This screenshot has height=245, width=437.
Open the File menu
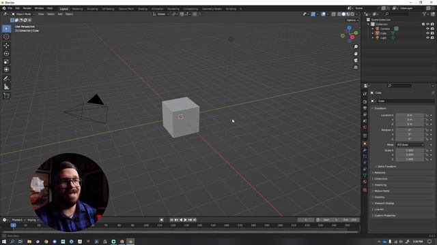point(10,8)
